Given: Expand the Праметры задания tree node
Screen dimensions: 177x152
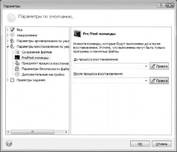Looking at the screenshot, I should tap(8, 80).
